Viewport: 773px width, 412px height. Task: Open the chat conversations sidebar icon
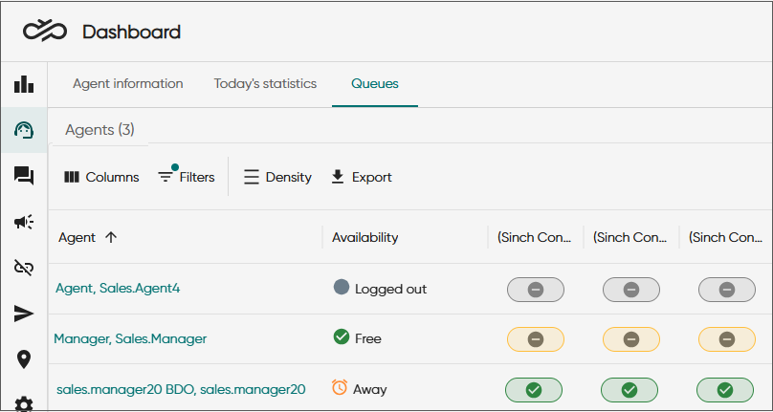tap(24, 176)
